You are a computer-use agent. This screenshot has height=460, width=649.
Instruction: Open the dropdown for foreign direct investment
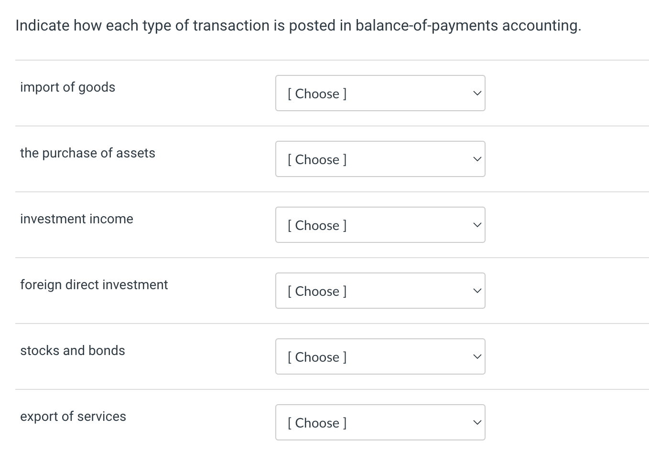(x=380, y=291)
